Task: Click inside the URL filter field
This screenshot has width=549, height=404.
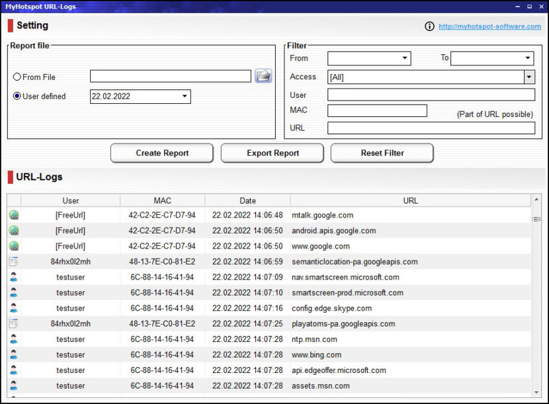Action: point(431,128)
